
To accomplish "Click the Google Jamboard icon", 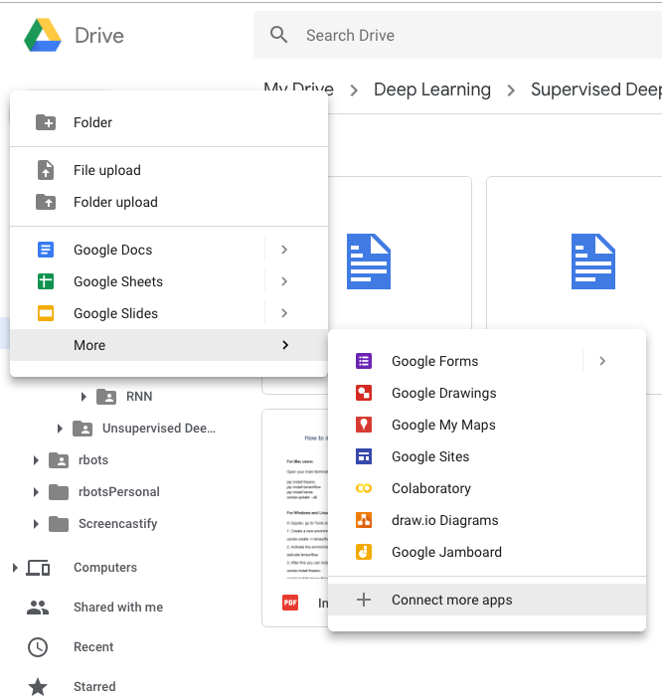I will 364,552.
